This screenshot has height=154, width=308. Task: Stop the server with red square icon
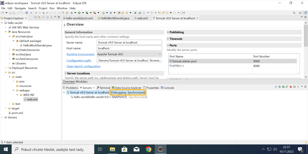pos(291,87)
